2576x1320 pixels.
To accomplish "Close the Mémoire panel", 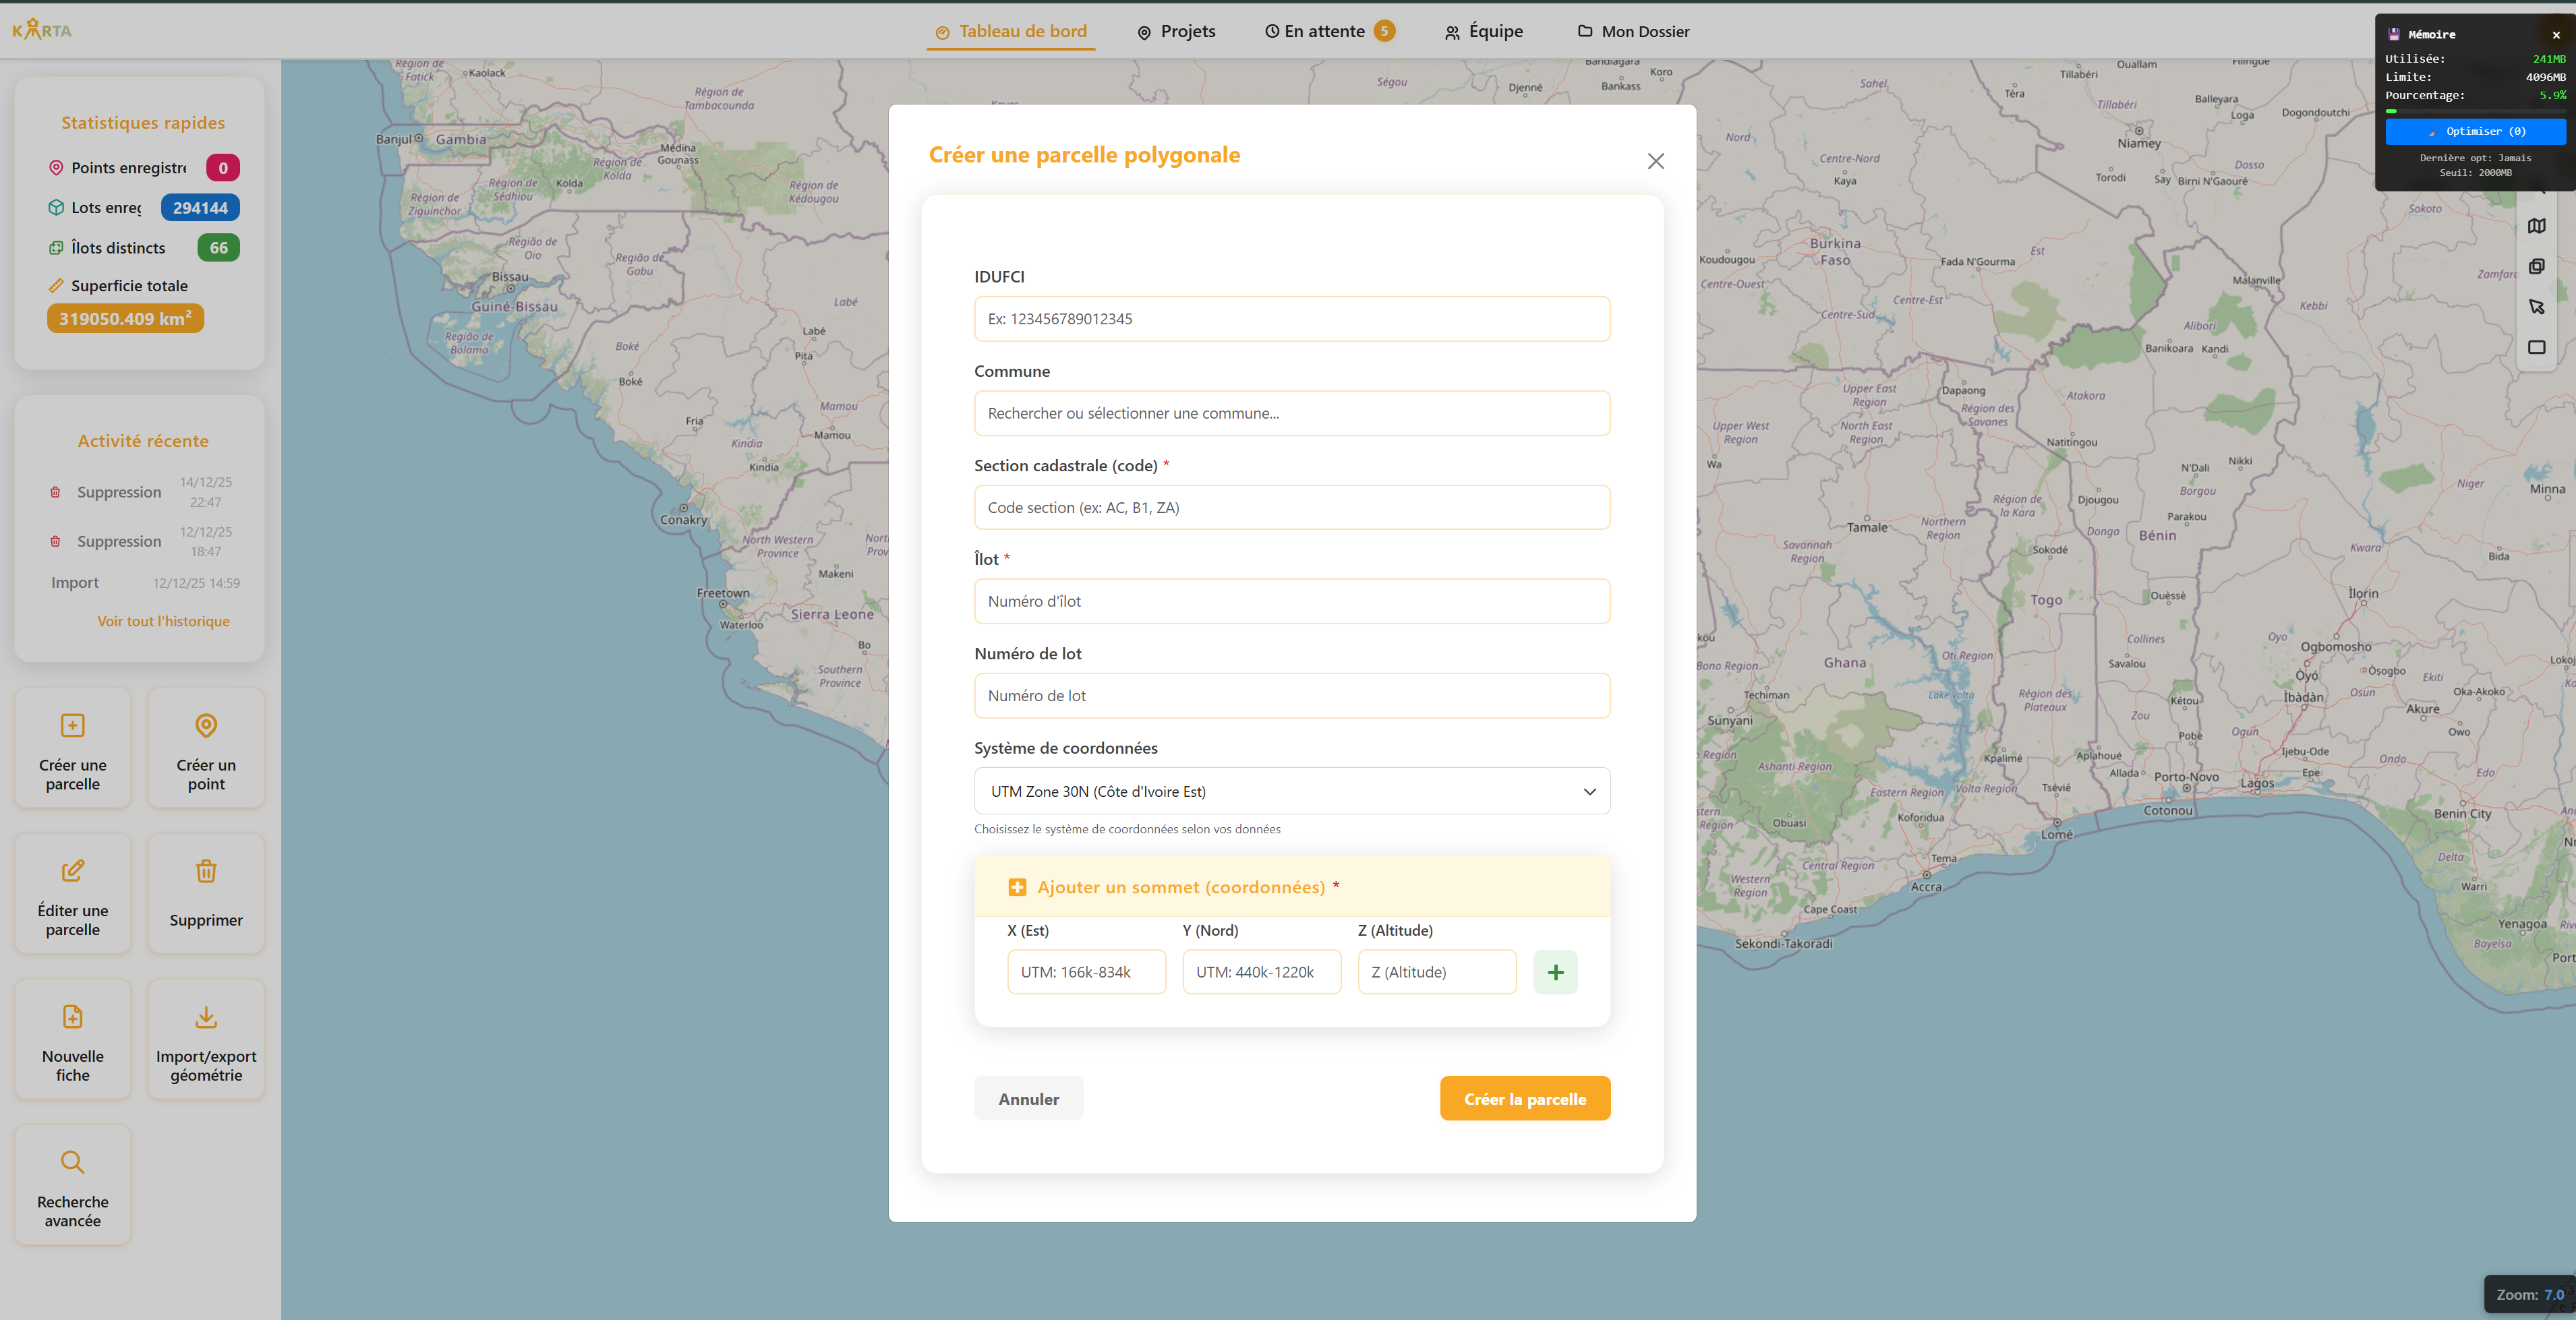I will click(2556, 35).
